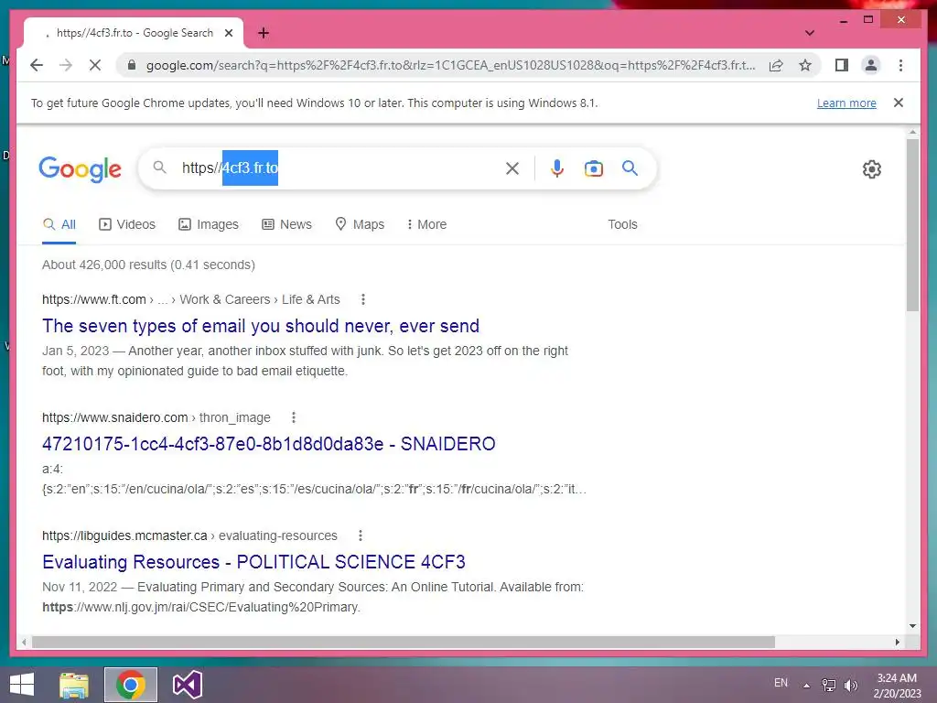Click the https://www.ft.com breadcrumb
The width and height of the screenshot is (937, 703).
coord(94,299)
